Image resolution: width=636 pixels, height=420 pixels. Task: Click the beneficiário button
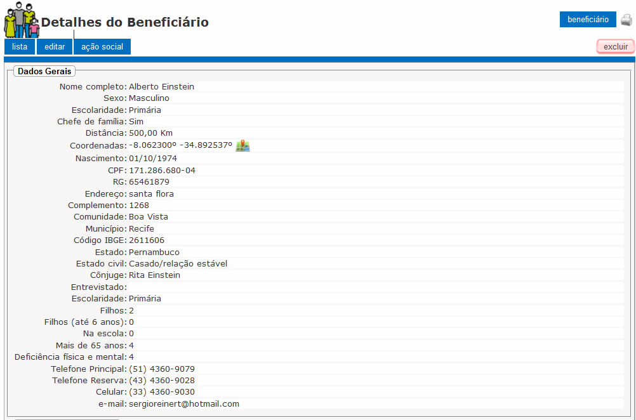[588, 20]
